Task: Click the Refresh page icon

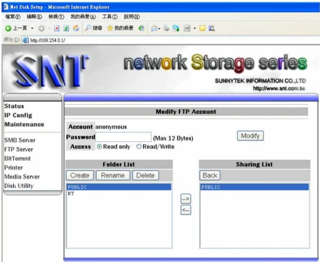Action: pos(66,28)
